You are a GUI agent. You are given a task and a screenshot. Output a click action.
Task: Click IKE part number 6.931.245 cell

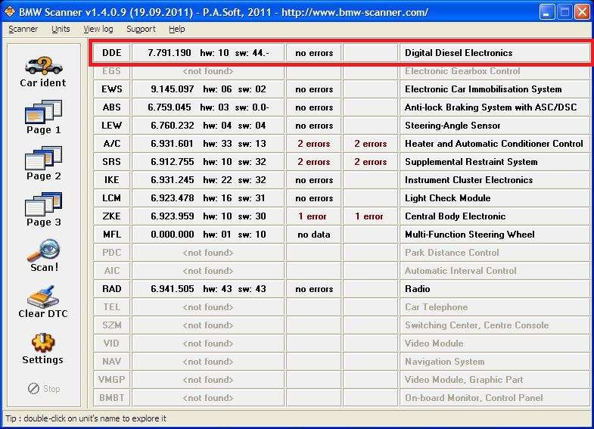[x=207, y=180]
